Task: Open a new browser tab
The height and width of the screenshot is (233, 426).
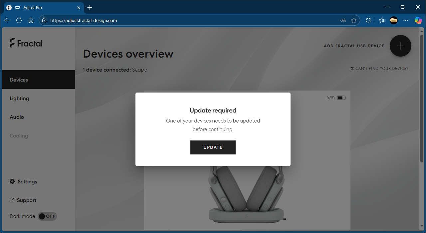Action: (x=90, y=7)
